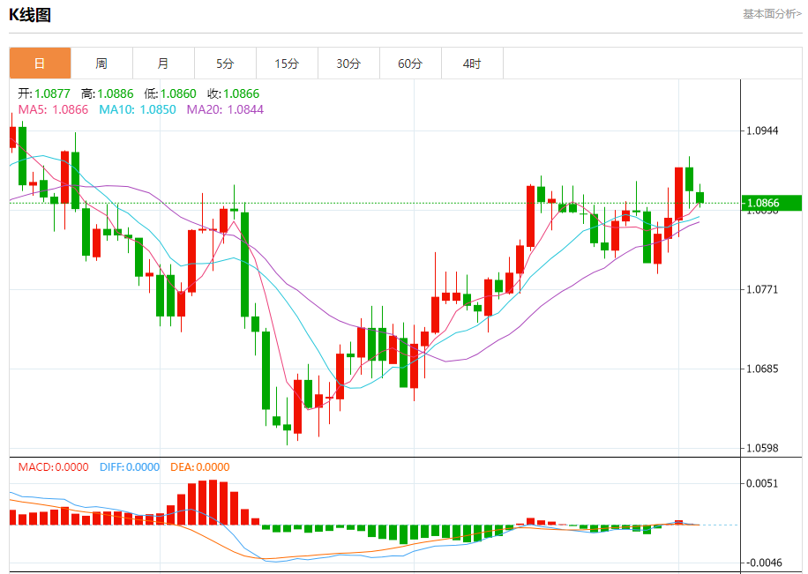Click the MA5: 1.0866 indicator label
Viewport: 808px width, 574px height.
(53, 109)
